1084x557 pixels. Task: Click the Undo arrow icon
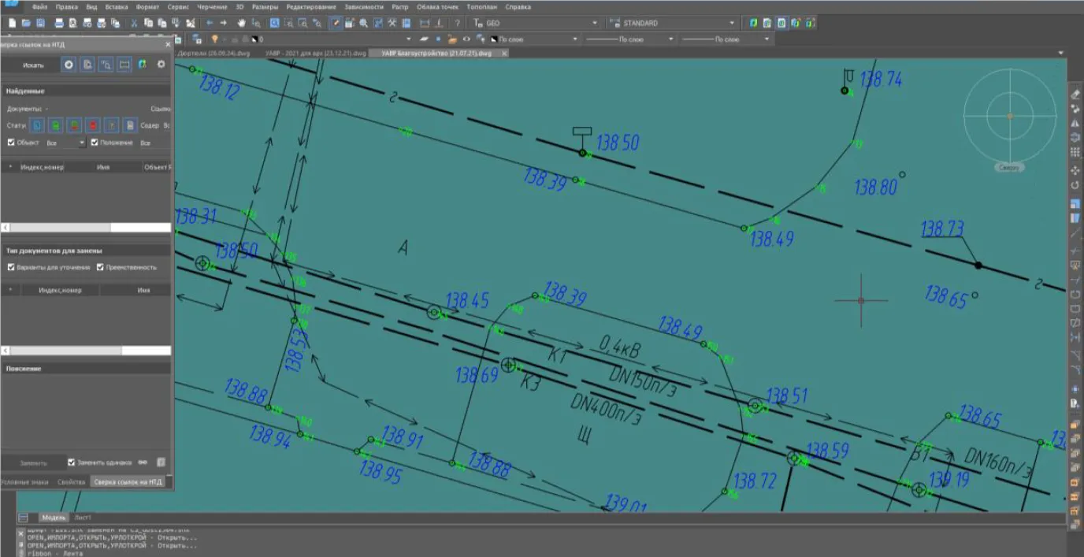click(210, 23)
